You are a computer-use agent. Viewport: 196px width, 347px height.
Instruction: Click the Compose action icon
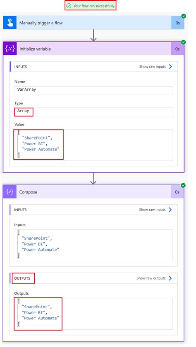click(10, 192)
